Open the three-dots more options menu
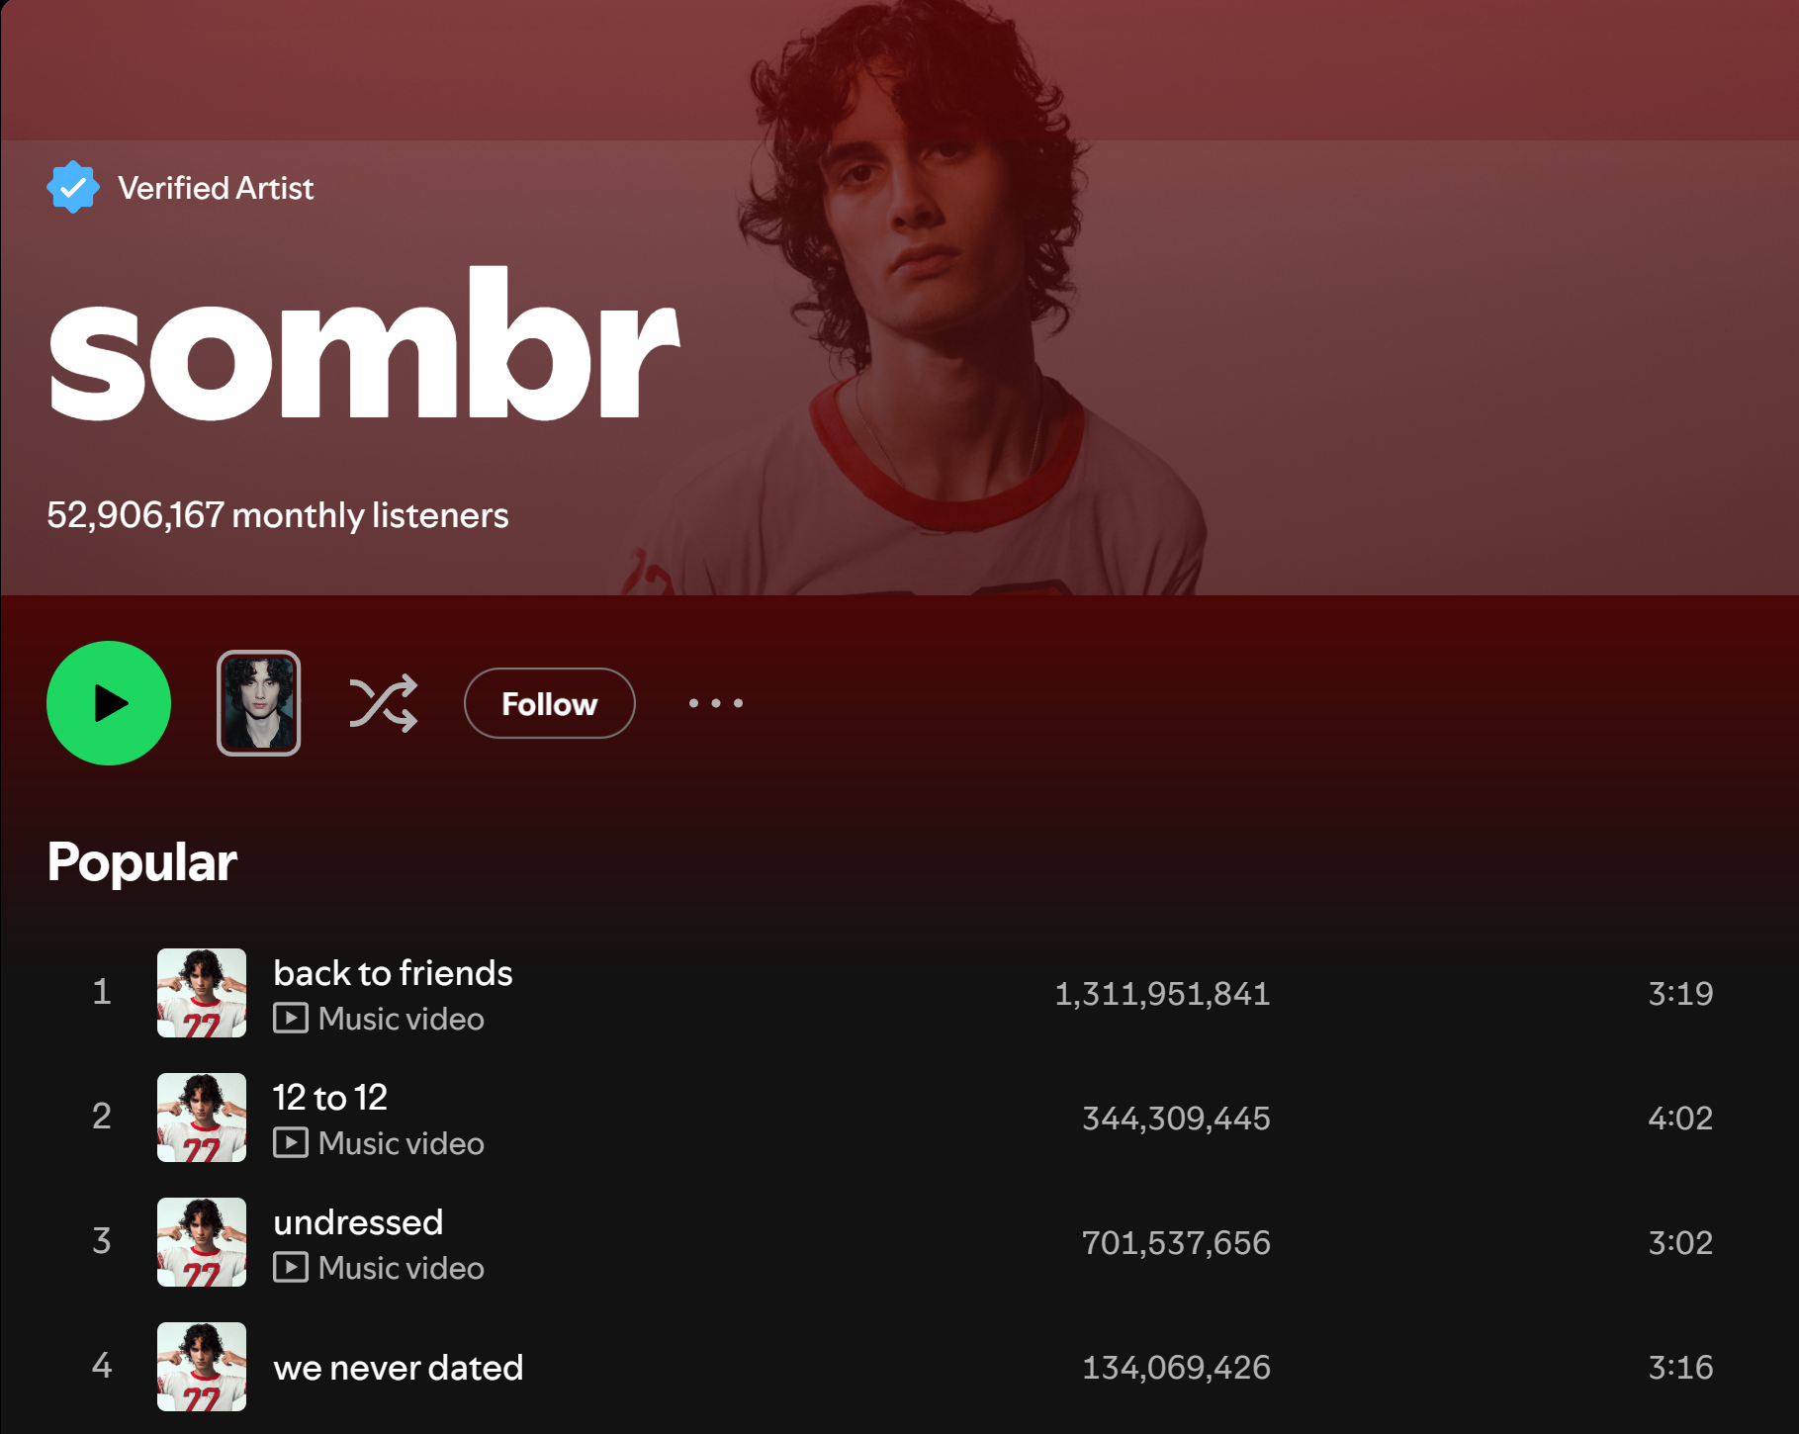The width and height of the screenshot is (1799, 1434). [716, 703]
